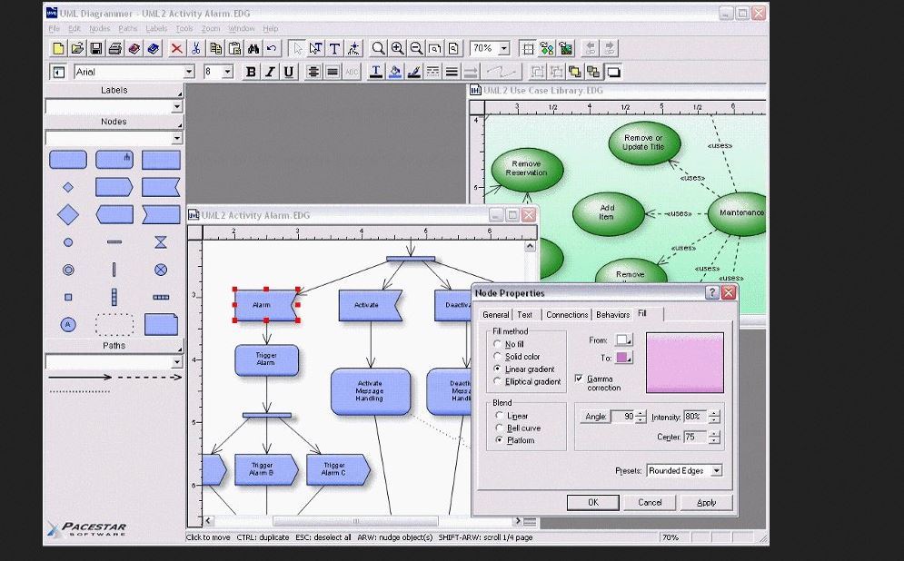Click the Save diskette icon in toolbar
Screen dimensions: 904x561
95,48
